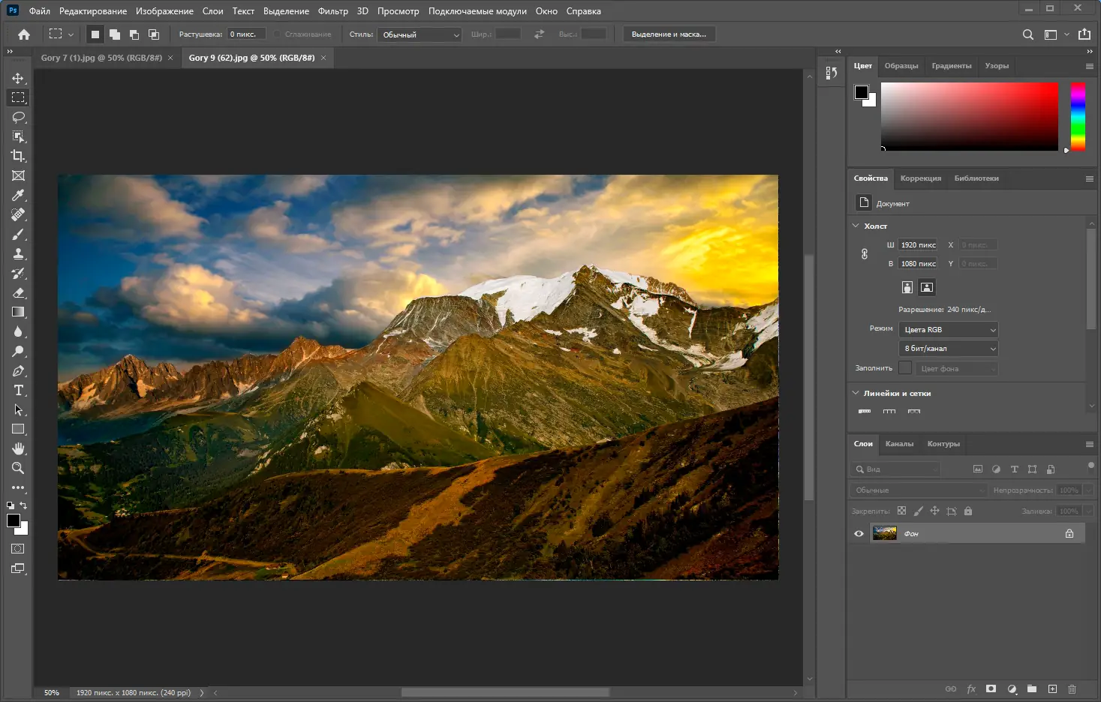Screen dimensions: 1101x702
Task: Select the Horizontal Type tool
Action: coord(18,390)
